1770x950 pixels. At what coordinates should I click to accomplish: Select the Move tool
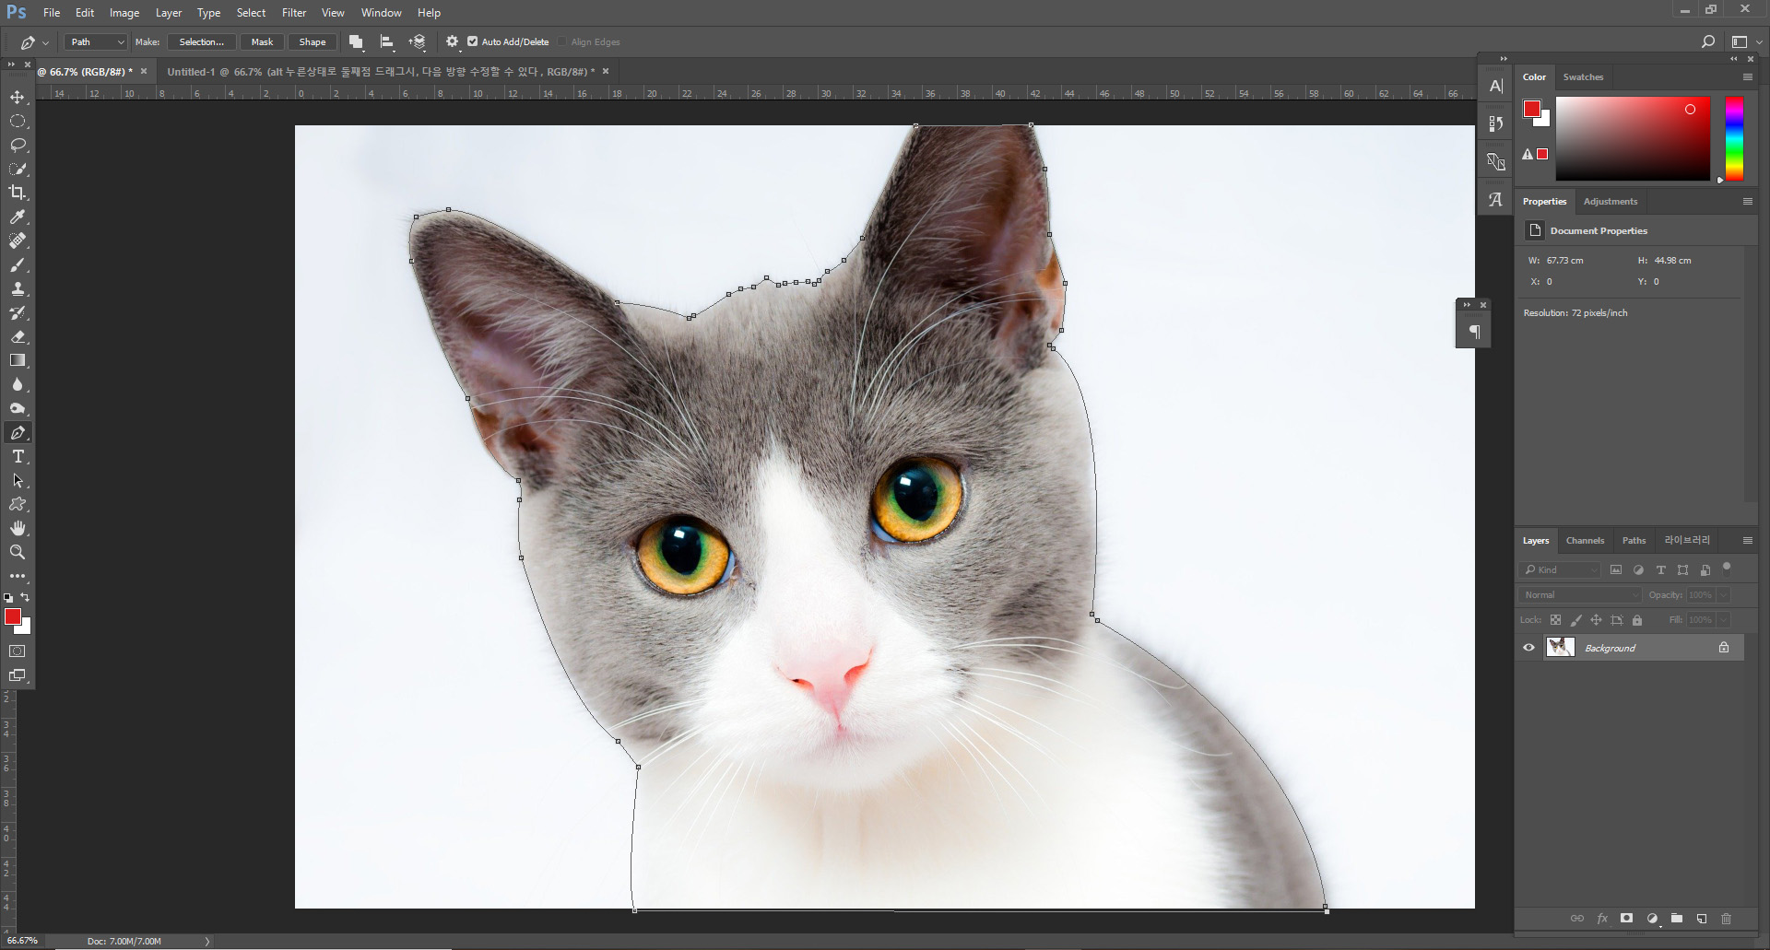18,97
